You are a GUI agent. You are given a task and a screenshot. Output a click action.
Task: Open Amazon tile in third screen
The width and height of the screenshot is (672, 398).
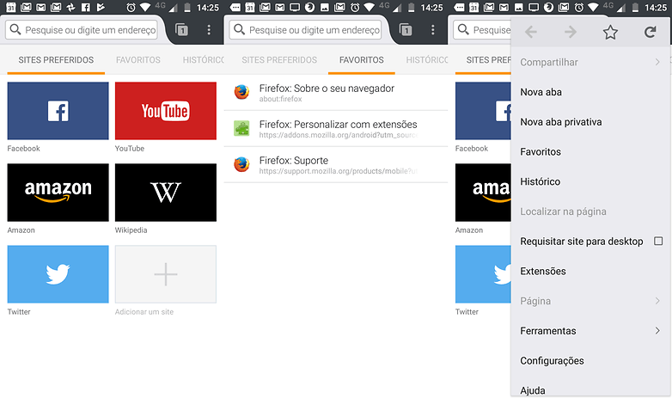click(483, 193)
